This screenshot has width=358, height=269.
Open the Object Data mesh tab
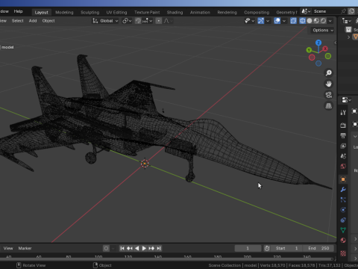pos(343,230)
